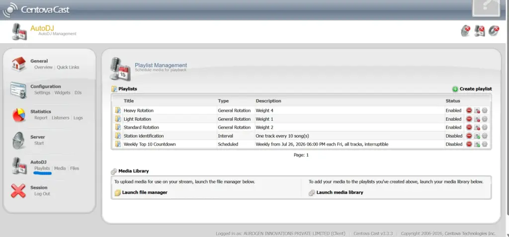Open settings gear for Station identification

pos(485,136)
